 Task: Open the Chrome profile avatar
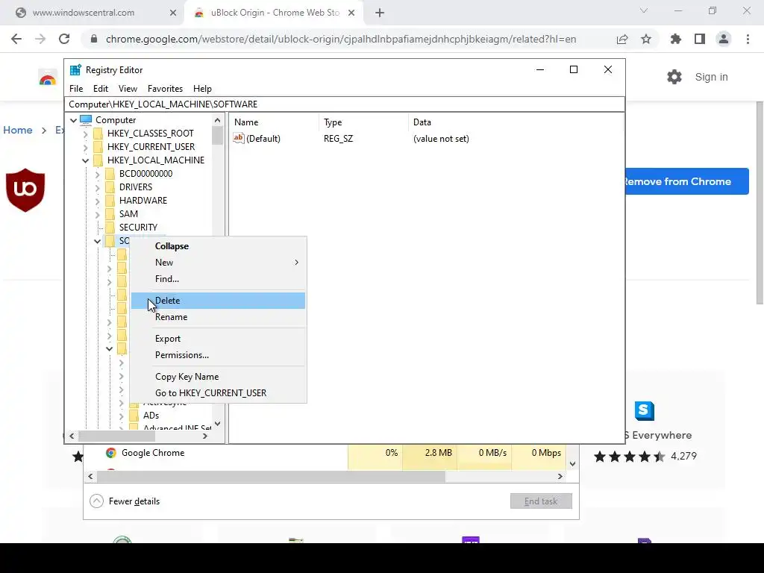724,39
